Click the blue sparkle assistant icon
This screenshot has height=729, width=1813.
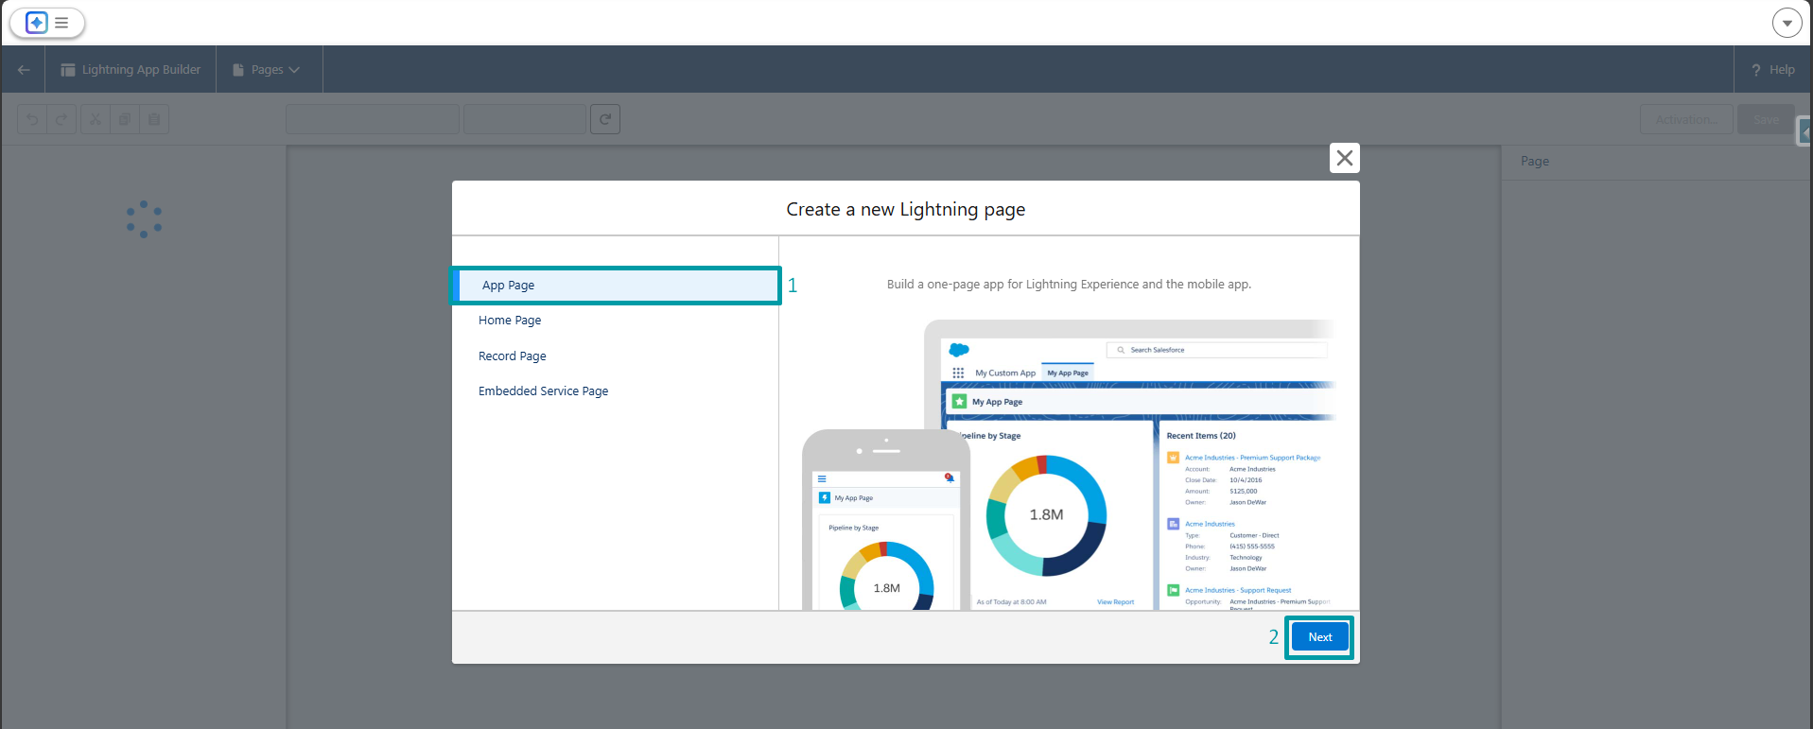(36, 23)
